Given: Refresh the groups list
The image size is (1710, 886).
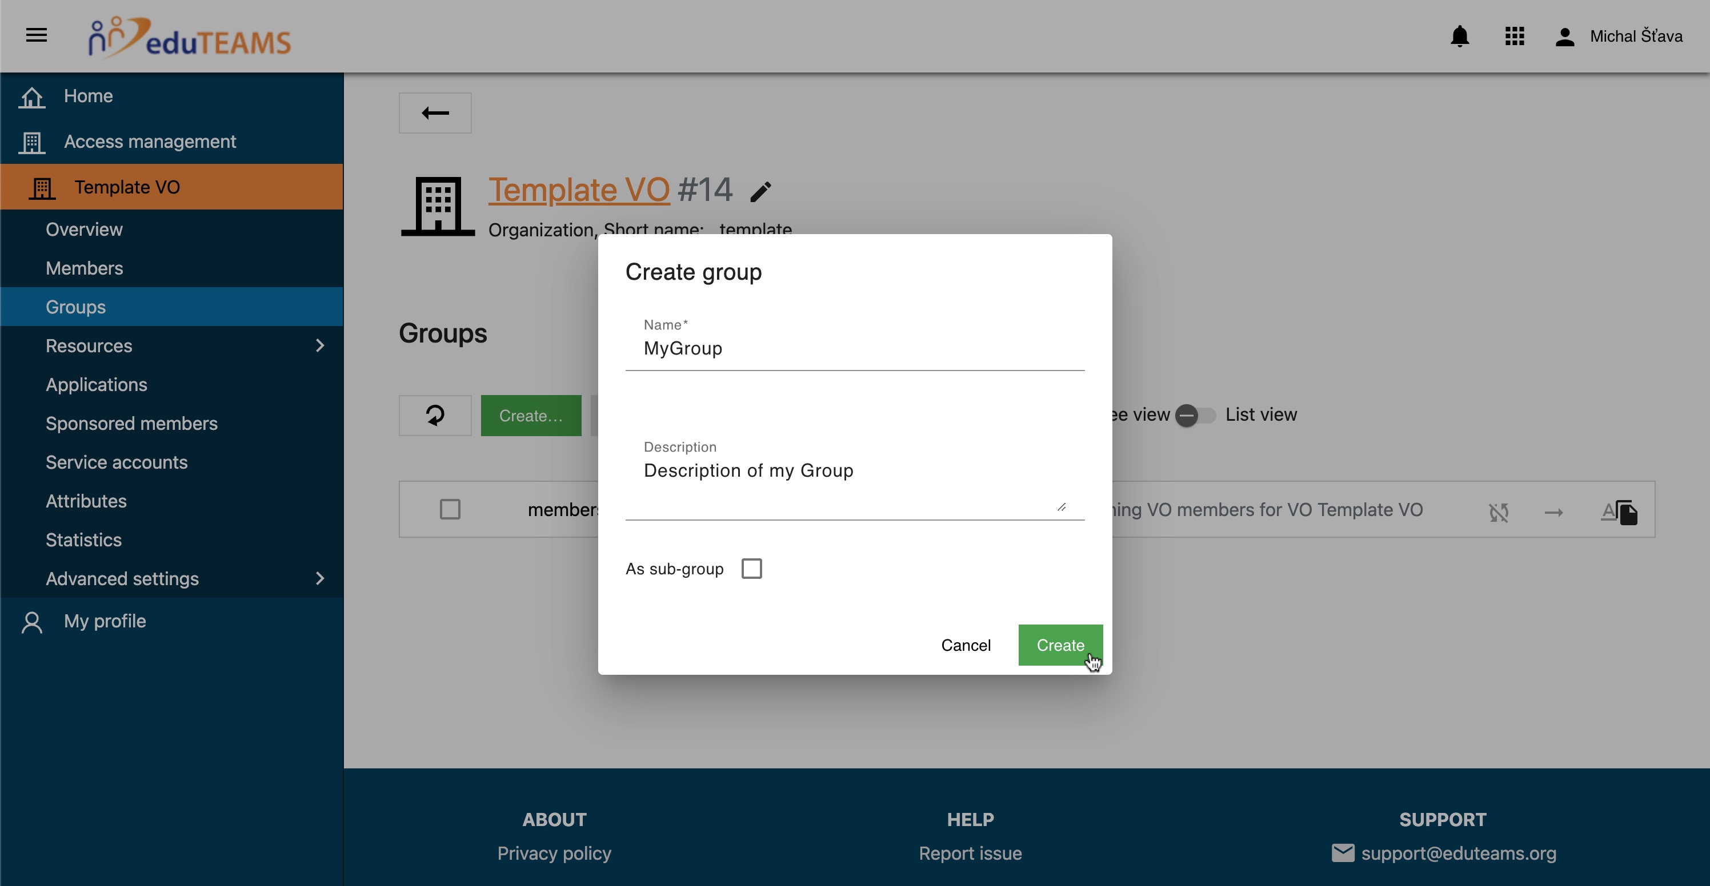Looking at the screenshot, I should coord(435,416).
